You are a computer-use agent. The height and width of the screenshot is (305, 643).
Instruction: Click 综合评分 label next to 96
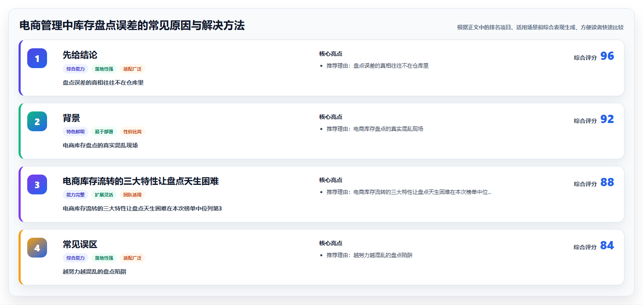585,58
